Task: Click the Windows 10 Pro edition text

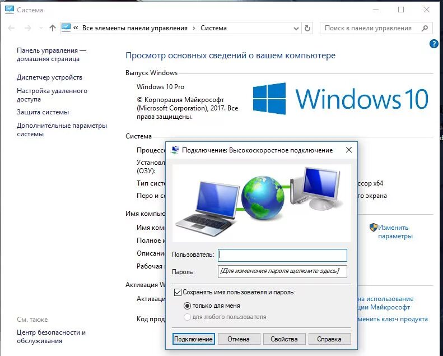Action: pyautogui.click(x=160, y=87)
